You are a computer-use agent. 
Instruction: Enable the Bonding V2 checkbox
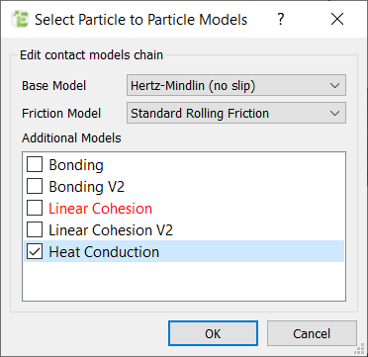35,186
